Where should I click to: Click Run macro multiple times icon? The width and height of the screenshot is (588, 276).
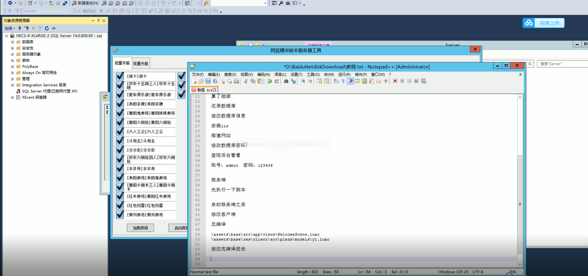(416, 81)
